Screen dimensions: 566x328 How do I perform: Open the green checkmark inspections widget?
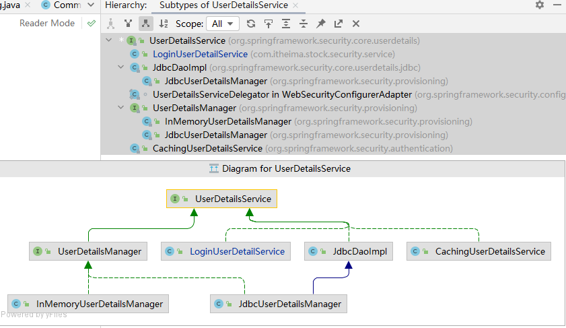pos(92,23)
